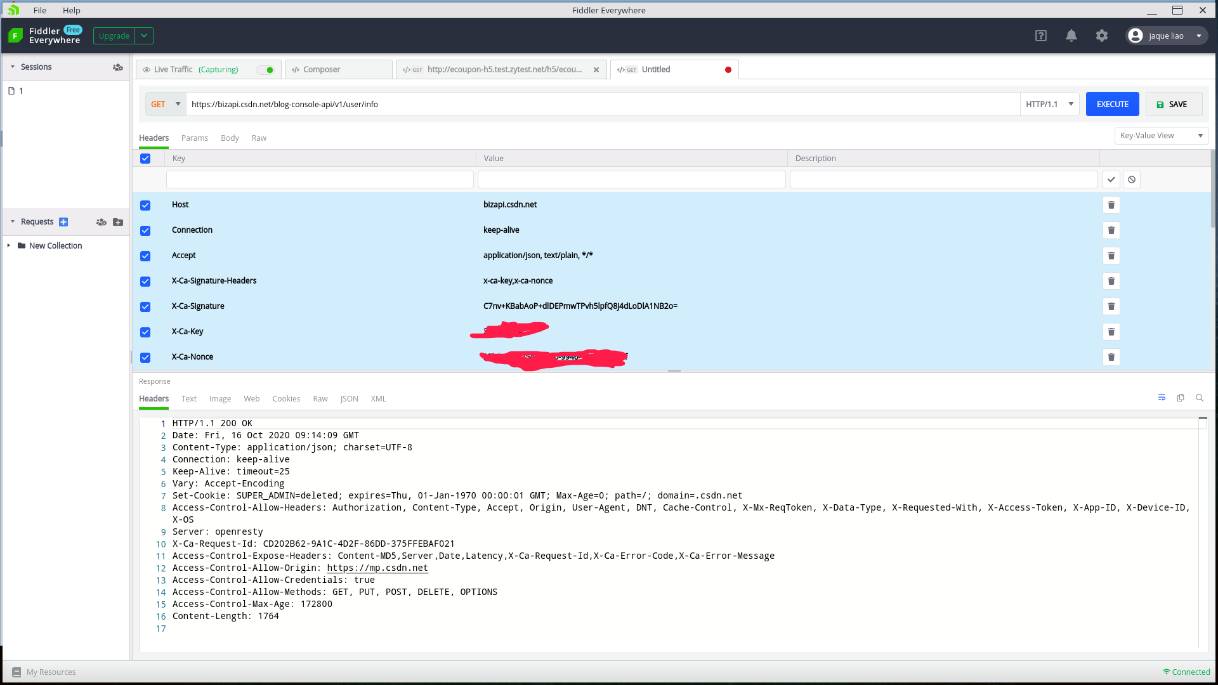Viewport: 1218px width, 685px height.
Task: Create new collection folder icon
Action: click(118, 222)
